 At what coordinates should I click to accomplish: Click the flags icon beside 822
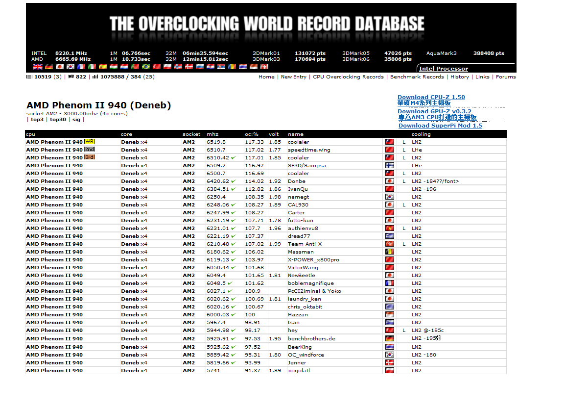pyautogui.click(x=71, y=77)
